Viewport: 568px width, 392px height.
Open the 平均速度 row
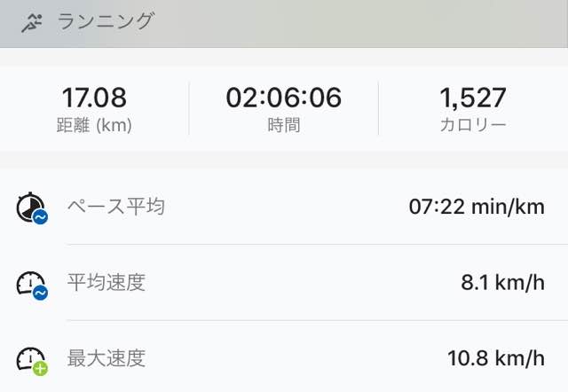[x=284, y=283]
